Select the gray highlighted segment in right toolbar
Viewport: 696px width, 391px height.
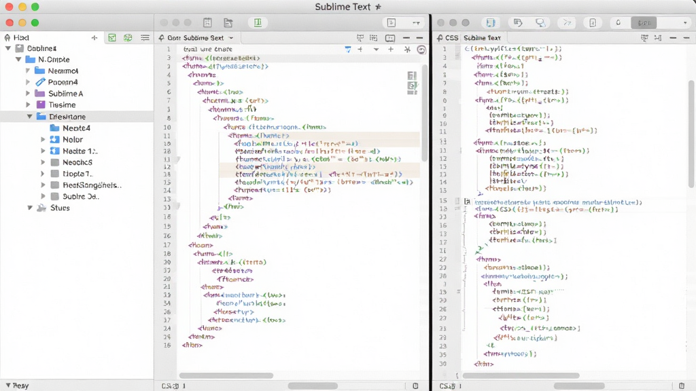(x=644, y=22)
